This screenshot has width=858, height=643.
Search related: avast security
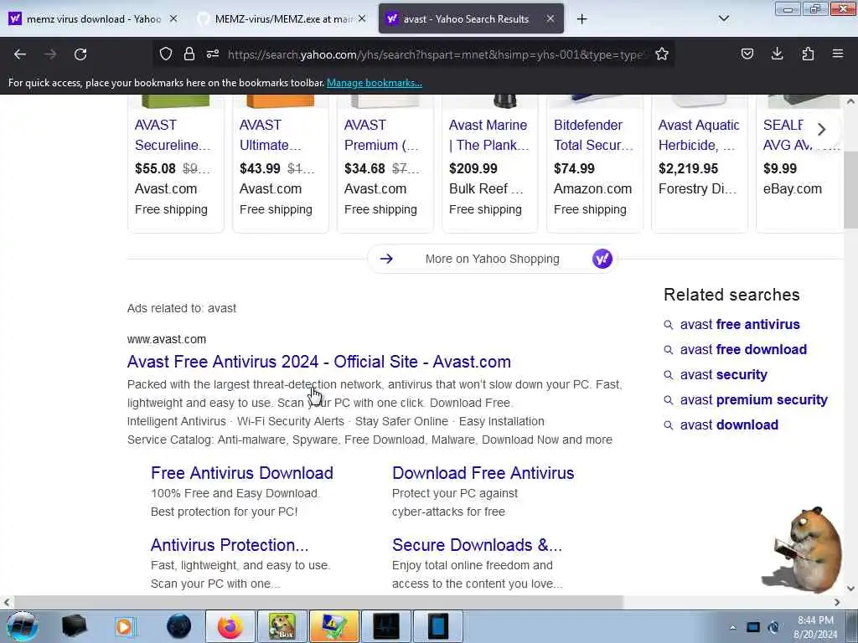point(723,374)
